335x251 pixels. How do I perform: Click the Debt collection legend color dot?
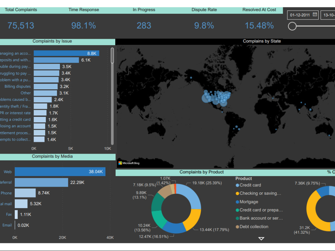pyautogui.click(x=238, y=227)
